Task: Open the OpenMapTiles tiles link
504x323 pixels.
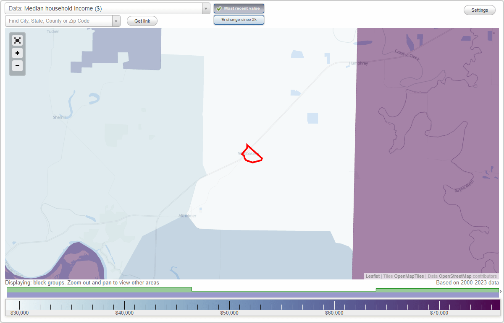Action: coord(409,276)
